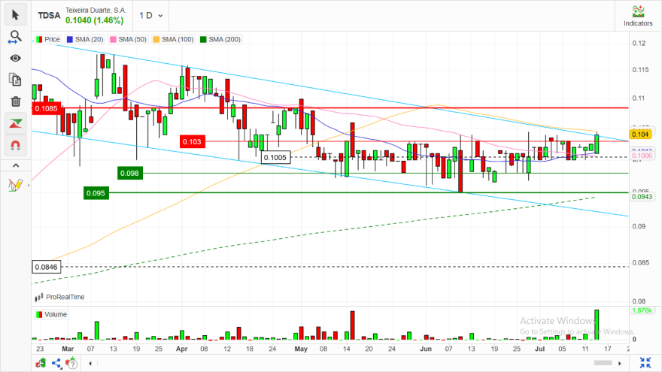Click the 0.09 price axis label
The image size is (662, 372).
click(639, 226)
